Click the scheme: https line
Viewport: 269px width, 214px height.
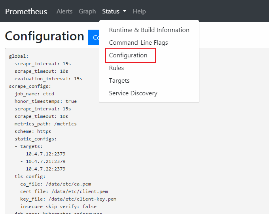[x=33, y=131]
